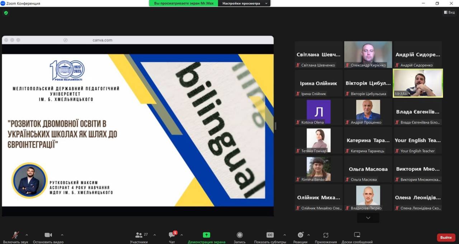
Task: Start recording with the Запись icon
Action: pyautogui.click(x=240, y=235)
